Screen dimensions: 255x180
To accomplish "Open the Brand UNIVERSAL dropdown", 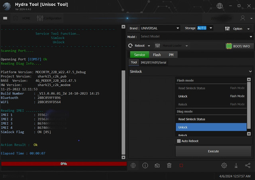I will click(x=160, y=28).
